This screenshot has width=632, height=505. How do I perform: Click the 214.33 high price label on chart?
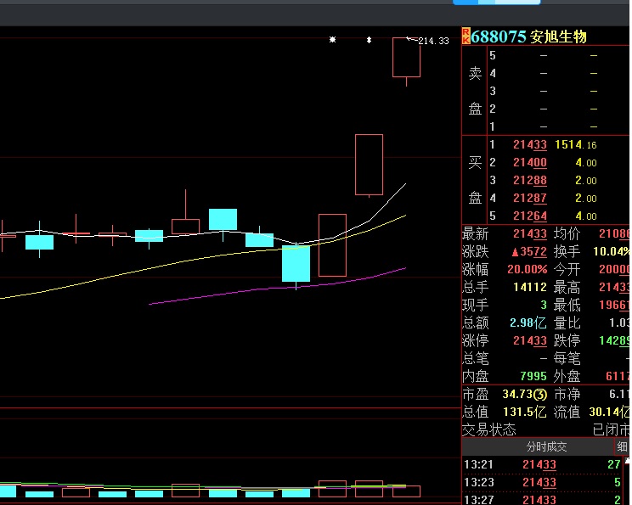tap(433, 41)
